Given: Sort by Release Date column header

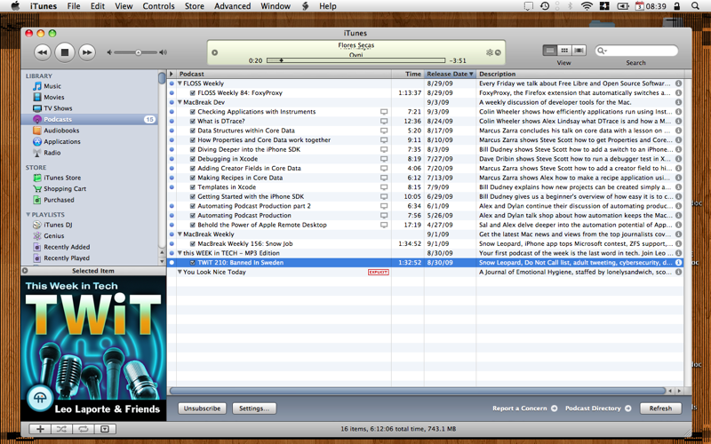Looking at the screenshot, I should [450, 74].
